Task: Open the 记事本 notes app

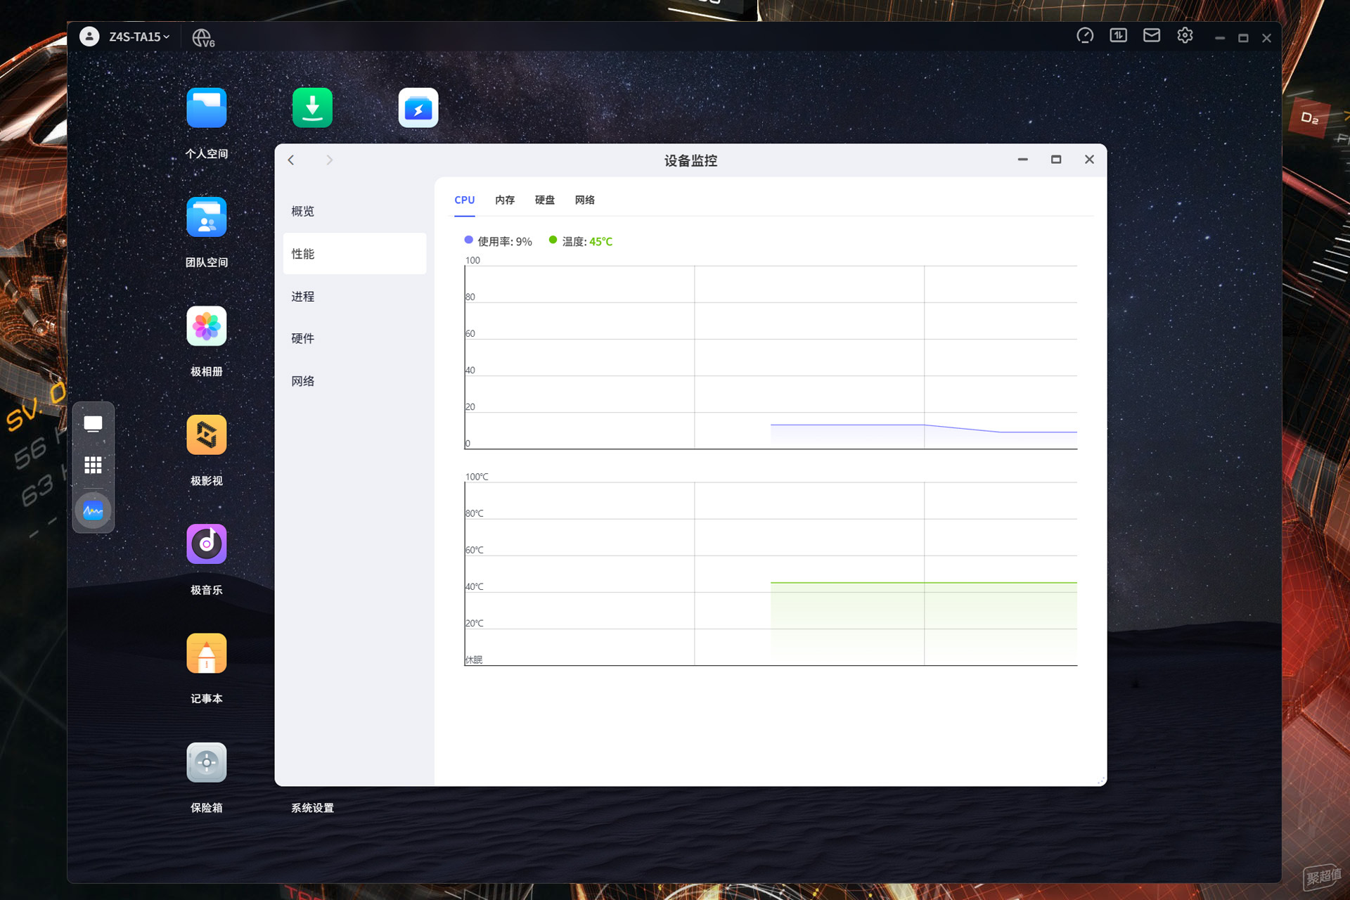Action: [206, 653]
